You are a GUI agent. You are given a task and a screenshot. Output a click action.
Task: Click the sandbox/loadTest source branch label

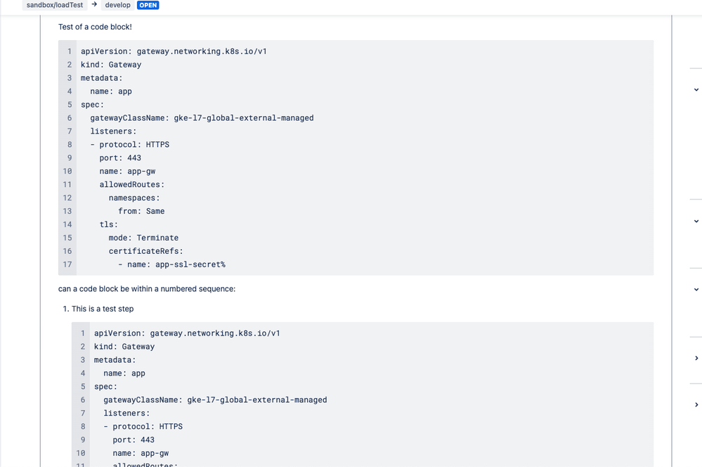(x=53, y=5)
